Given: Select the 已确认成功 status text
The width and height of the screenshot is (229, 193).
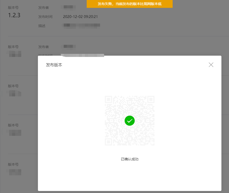Looking at the screenshot, I should point(130,159).
